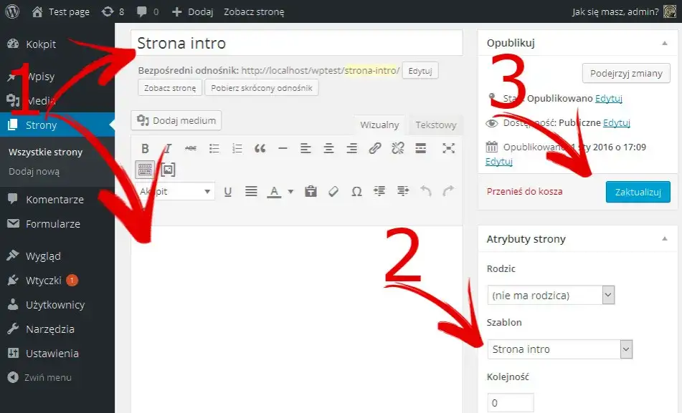
Task: Insert a blockquote
Action: pyautogui.click(x=260, y=148)
